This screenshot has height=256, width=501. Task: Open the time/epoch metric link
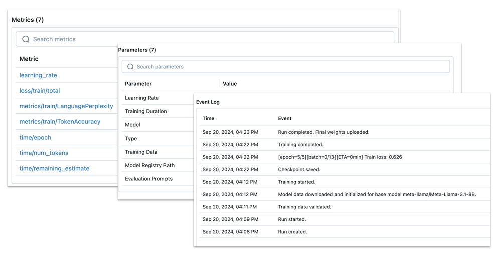click(35, 137)
